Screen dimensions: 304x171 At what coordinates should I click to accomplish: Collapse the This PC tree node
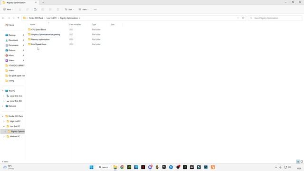[2, 91]
